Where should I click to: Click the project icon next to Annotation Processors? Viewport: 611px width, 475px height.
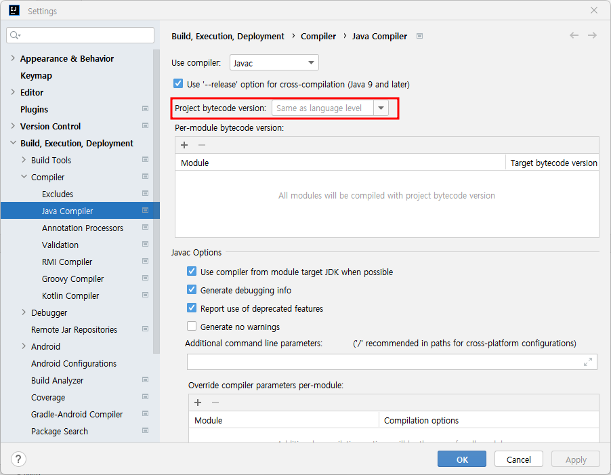tap(146, 227)
